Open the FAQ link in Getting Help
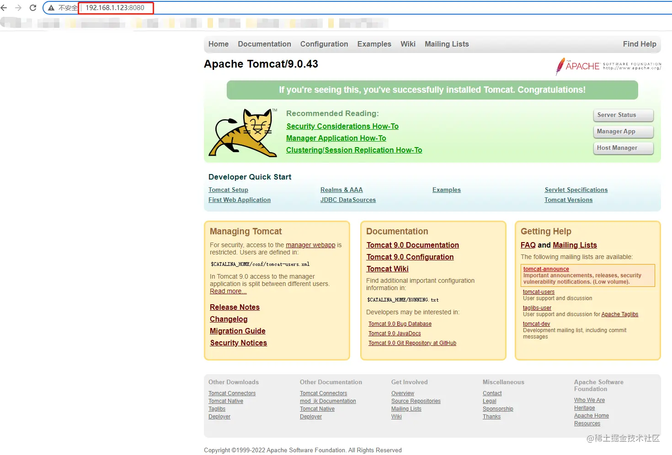672x455 pixels. pos(528,245)
